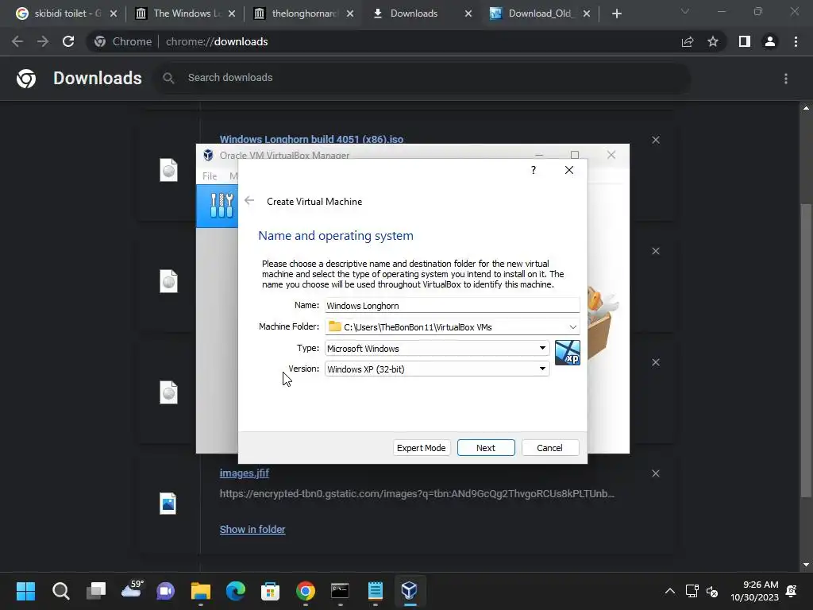Remove the images.jfif download entry

click(x=656, y=473)
